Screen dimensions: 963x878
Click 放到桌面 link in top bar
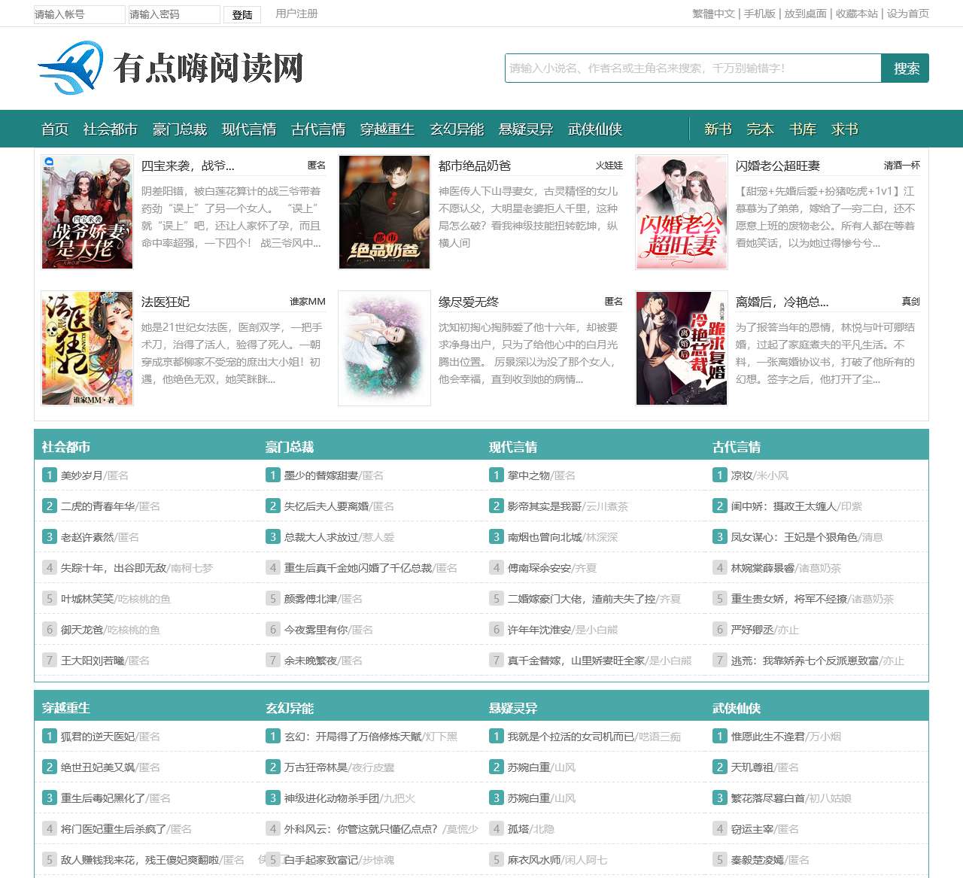(x=805, y=14)
